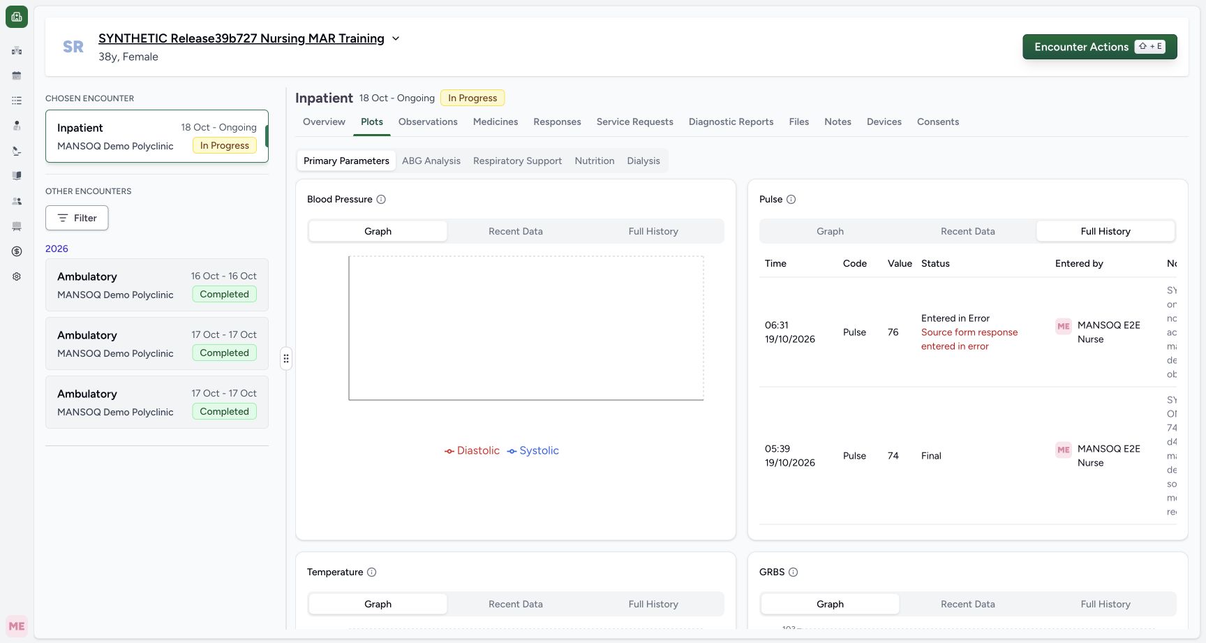Select the Respiratory Support sub-tab
The height and width of the screenshot is (643, 1206).
point(517,161)
